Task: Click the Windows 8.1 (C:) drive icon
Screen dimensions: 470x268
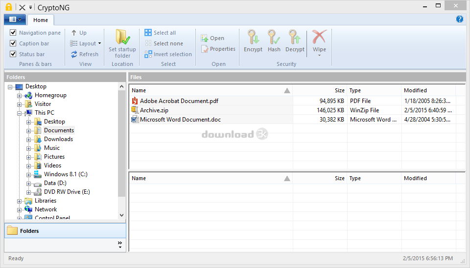Action: 38,174
